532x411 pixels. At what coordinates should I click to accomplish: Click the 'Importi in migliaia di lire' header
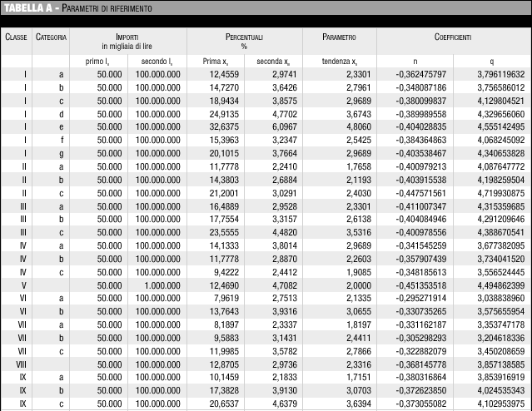pos(127,42)
